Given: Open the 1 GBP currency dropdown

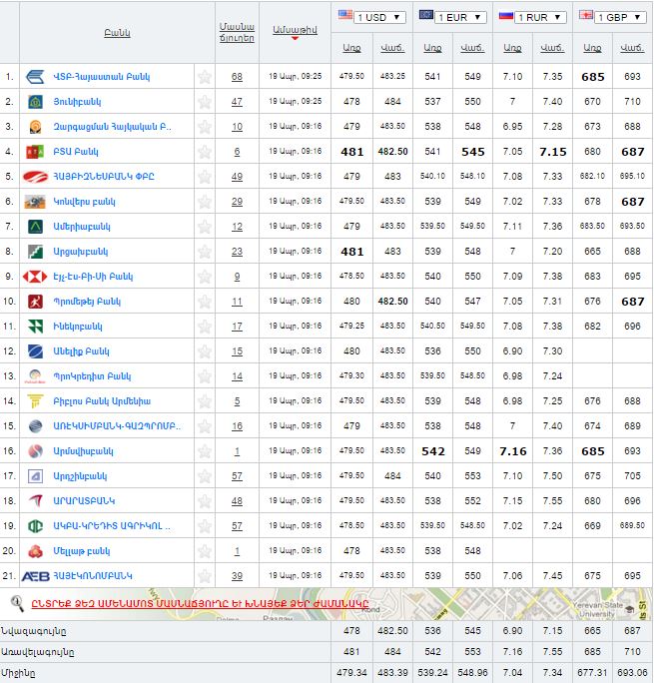Looking at the screenshot, I should 619,17.
